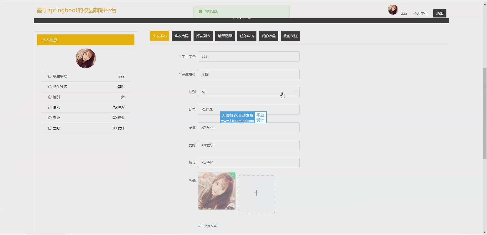This screenshot has width=487, height=235.
Task: Click username 222 in the header
Action: pyautogui.click(x=404, y=13)
